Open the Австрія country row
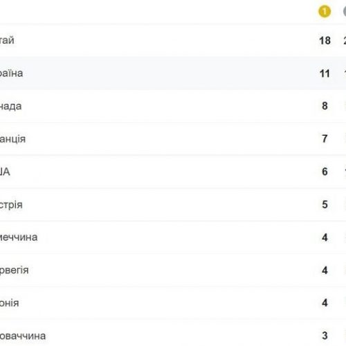Screen dimensions: 346x346 [x=173, y=205]
